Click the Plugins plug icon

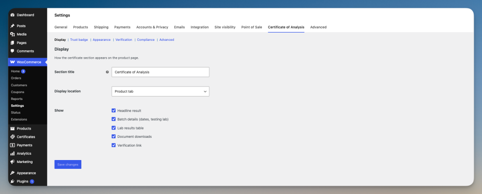[13, 181]
